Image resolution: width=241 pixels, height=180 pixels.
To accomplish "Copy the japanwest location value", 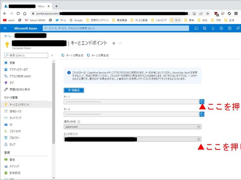I will pyautogui.click(x=198, y=127).
